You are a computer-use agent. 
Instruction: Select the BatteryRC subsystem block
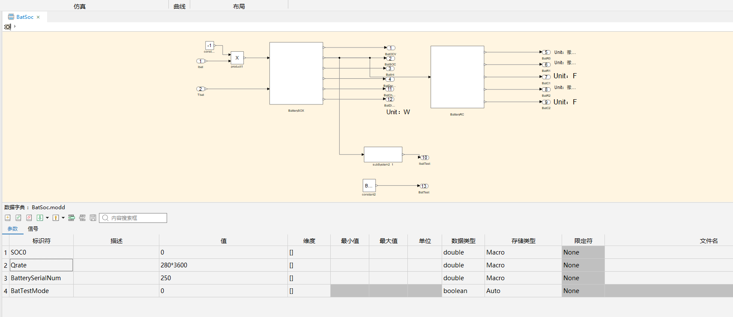tap(458, 77)
